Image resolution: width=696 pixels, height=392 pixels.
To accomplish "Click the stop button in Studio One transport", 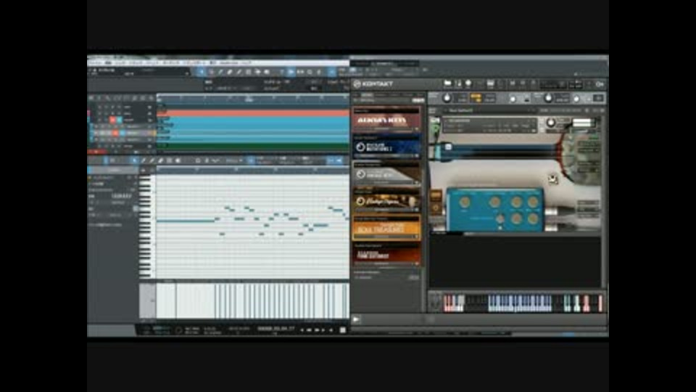I will pyautogui.click(x=343, y=330).
